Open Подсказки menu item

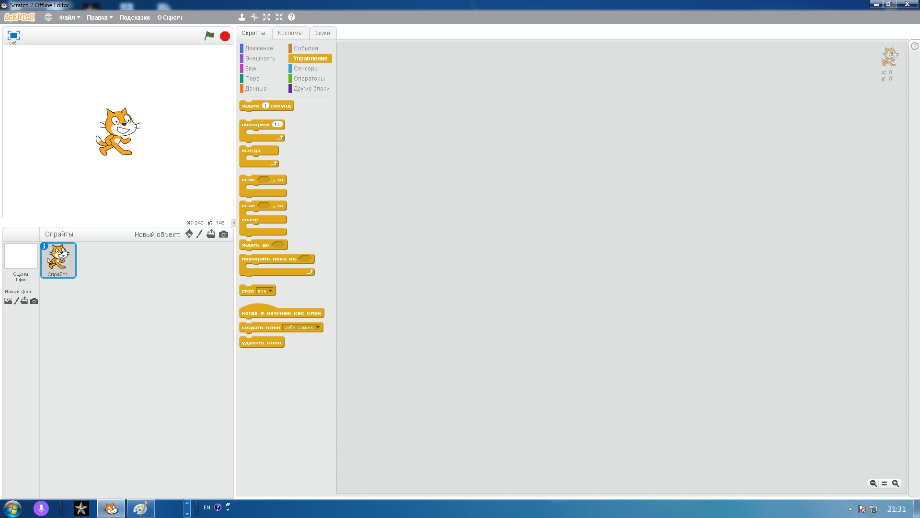[x=135, y=17]
